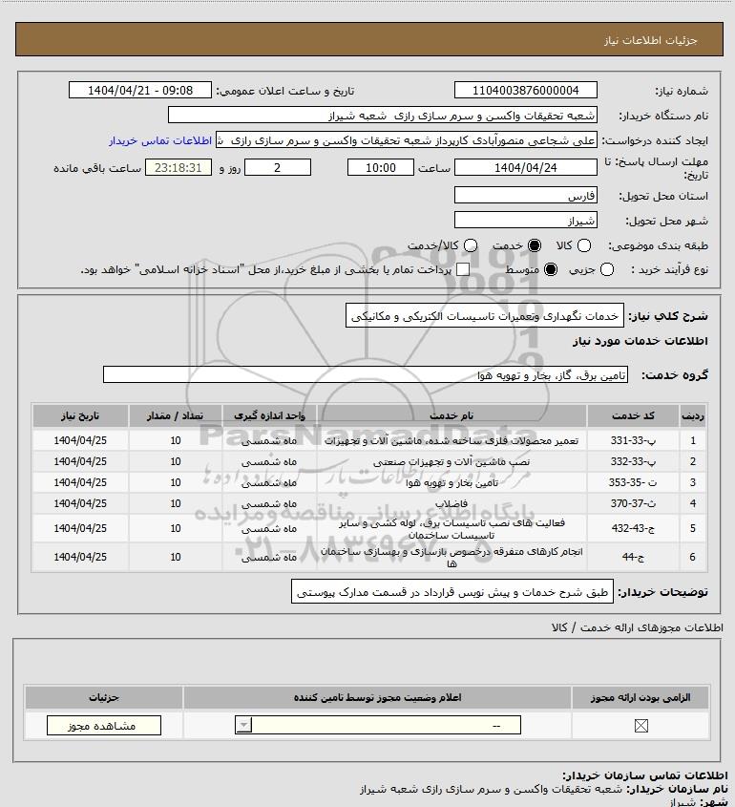Click the اطلاعات خدمات مورد نیاز heading
The image size is (735, 807).
tap(640, 341)
